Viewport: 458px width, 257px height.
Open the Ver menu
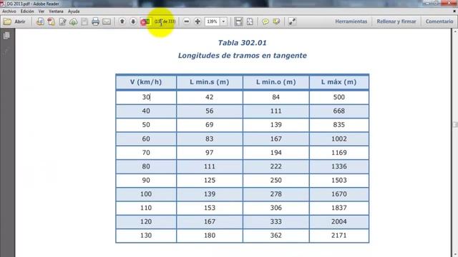[x=42, y=11]
